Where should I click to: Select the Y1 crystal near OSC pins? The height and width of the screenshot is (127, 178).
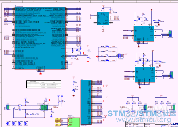pyautogui.click(x=77, y=50)
